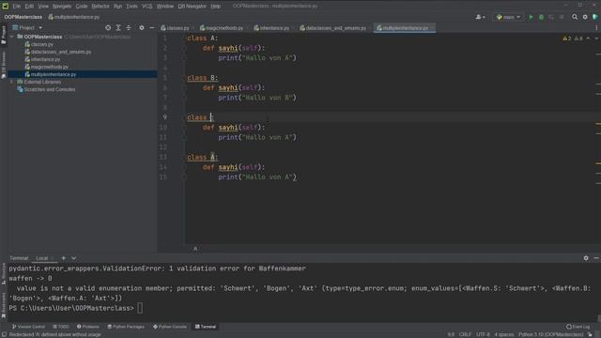Run the main configuration with green play button
The width and height of the screenshot is (601, 338).
click(531, 17)
